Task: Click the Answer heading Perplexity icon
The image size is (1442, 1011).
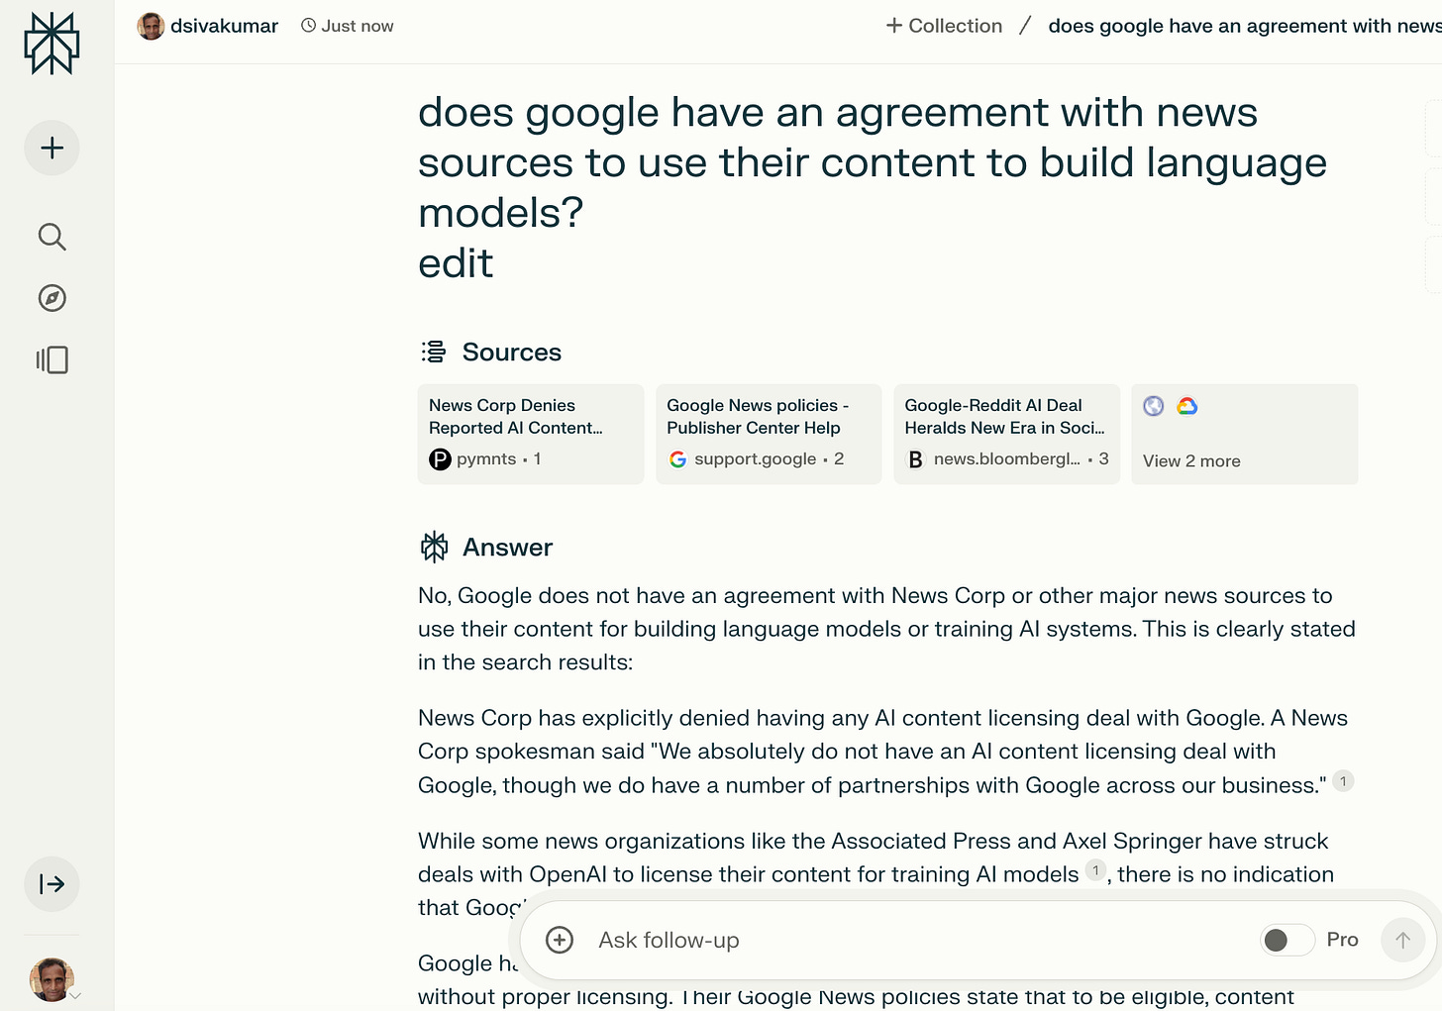Action: pyautogui.click(x=434, y=547)
